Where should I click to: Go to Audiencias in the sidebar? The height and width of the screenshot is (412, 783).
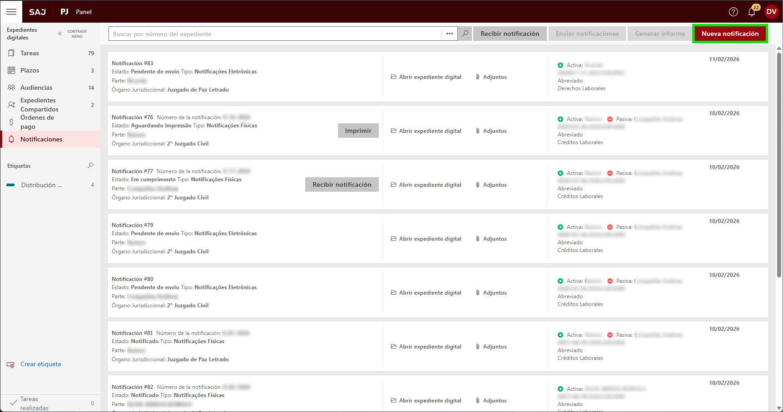coord(36,88)
